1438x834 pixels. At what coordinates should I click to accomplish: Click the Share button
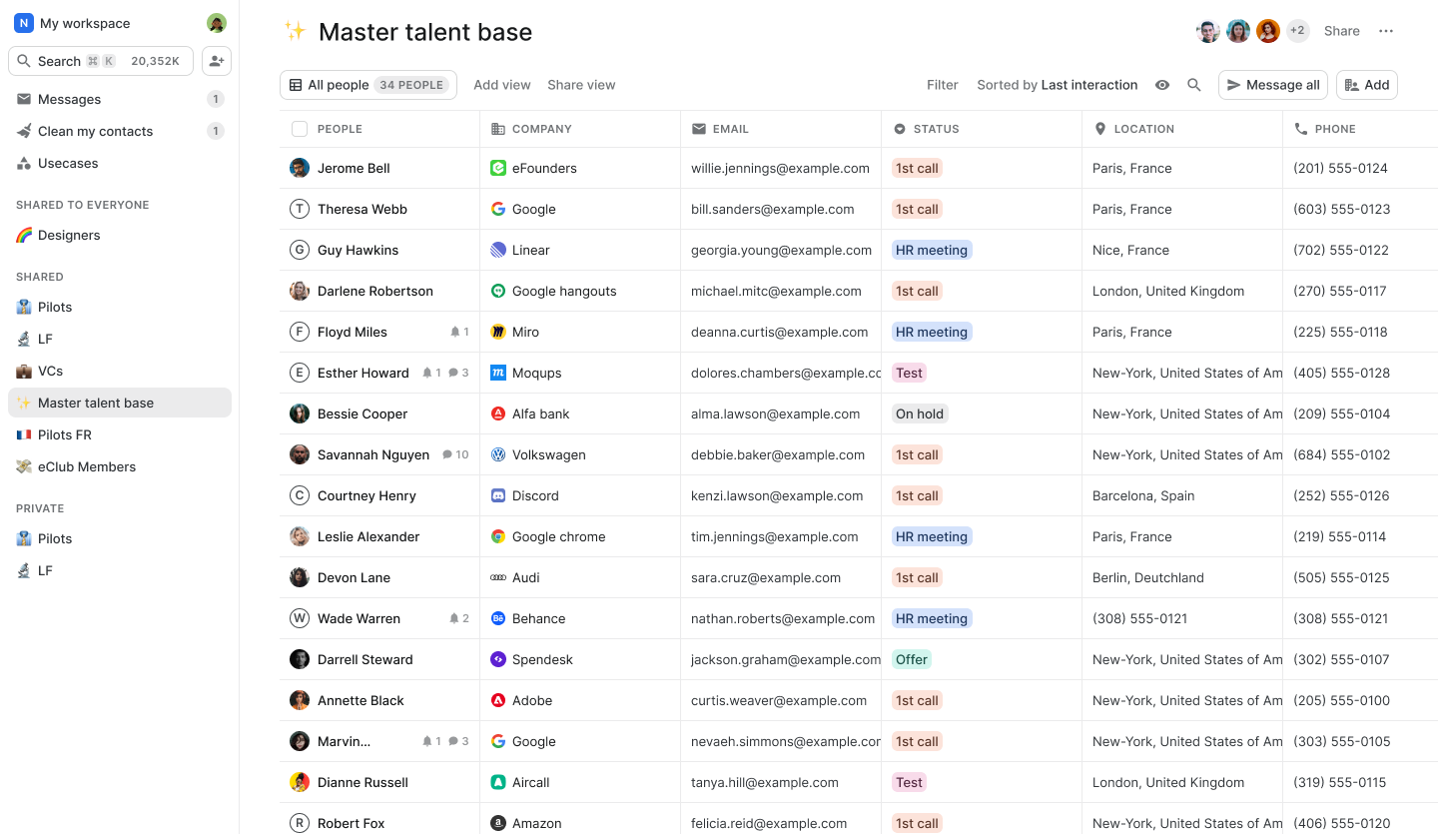(1341, 31)
